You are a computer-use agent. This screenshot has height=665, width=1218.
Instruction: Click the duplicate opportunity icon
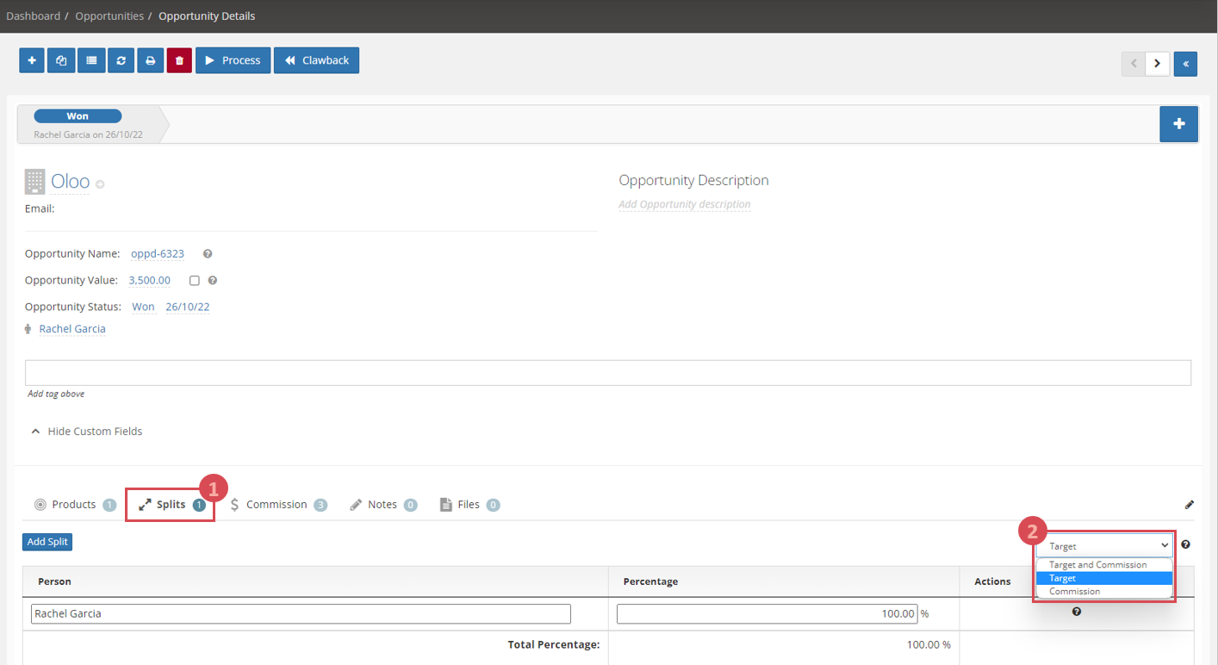61,60
